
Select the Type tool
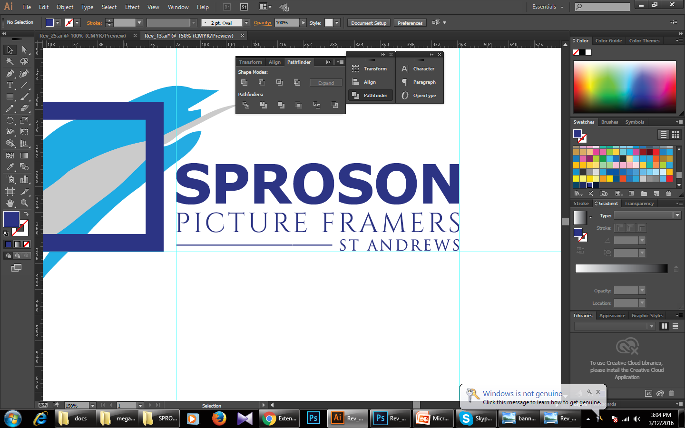tap(10, 85)
